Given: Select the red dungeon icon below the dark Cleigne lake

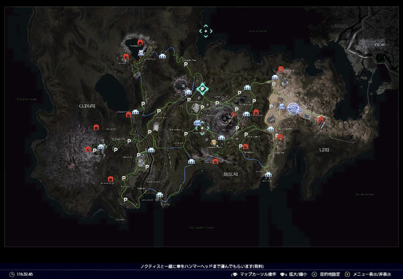Looking at the screenshot, I should coord(128,115).
